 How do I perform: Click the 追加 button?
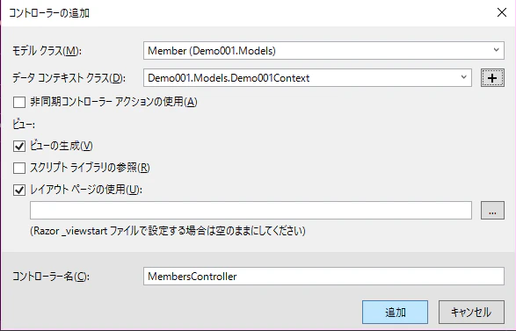coord(395,312)
